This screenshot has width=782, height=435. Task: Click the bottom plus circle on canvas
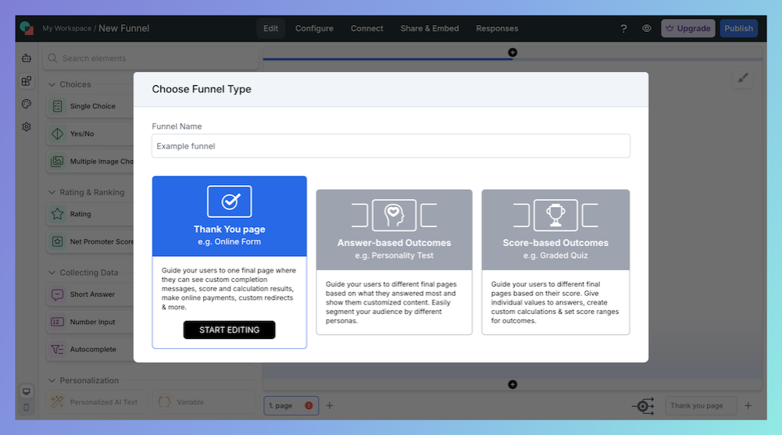click(512, 384)
